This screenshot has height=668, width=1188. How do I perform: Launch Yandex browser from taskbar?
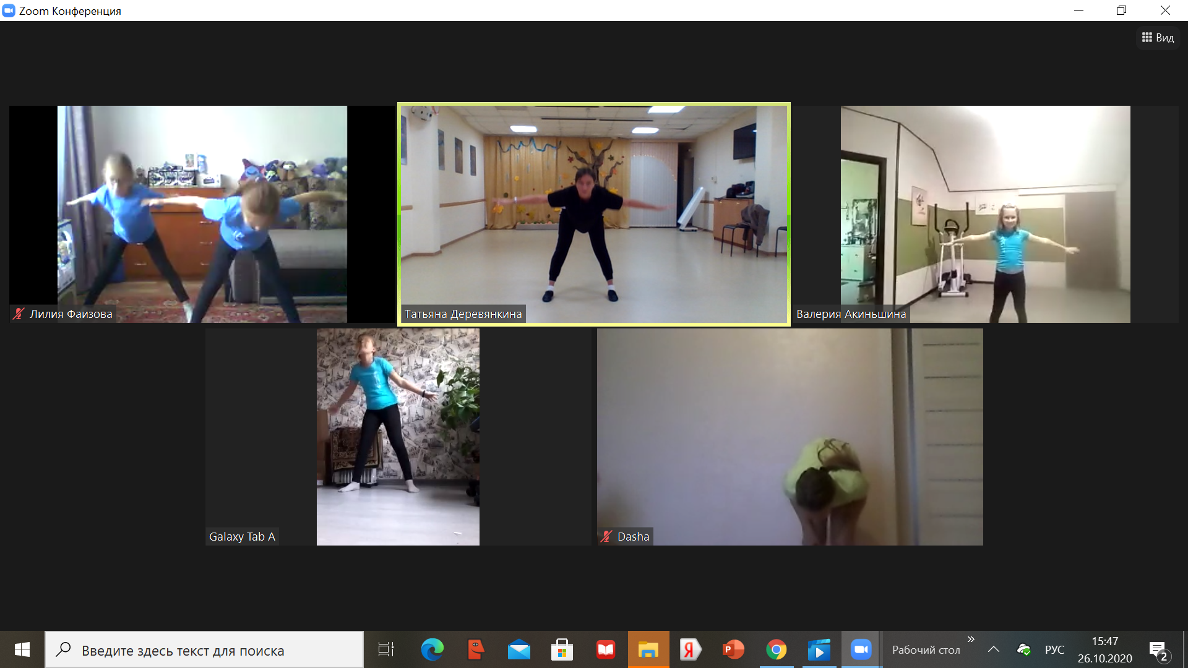(690, 649)
